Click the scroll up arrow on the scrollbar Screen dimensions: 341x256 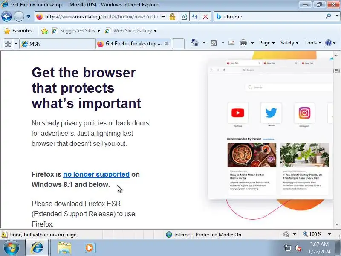click(337, 55)
